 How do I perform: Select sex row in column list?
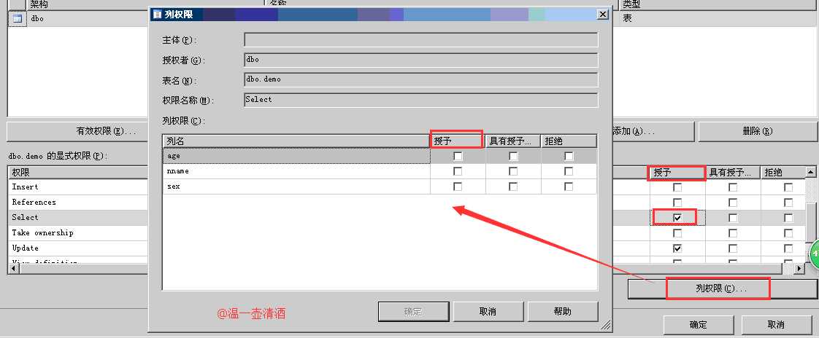[296, 186]
